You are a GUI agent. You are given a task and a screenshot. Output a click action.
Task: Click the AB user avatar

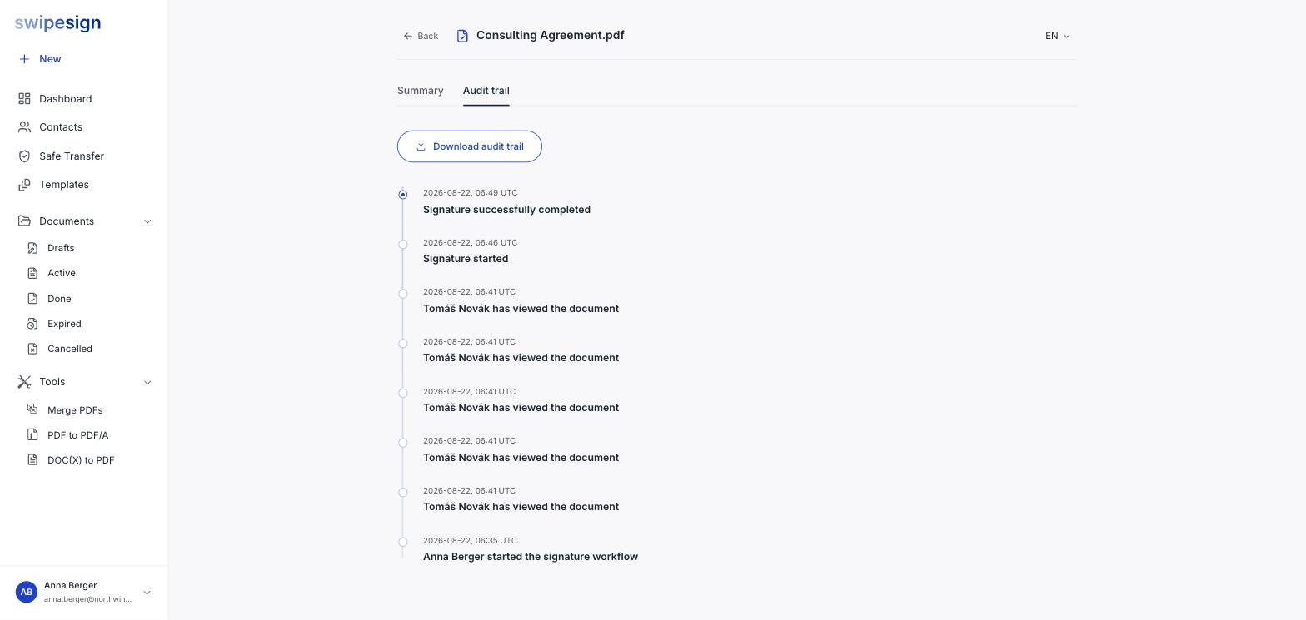point(27,593)
